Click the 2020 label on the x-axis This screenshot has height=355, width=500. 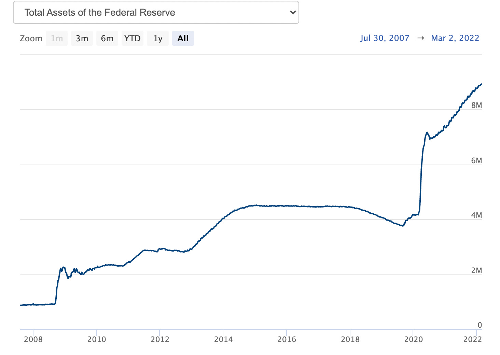(414, 340)
